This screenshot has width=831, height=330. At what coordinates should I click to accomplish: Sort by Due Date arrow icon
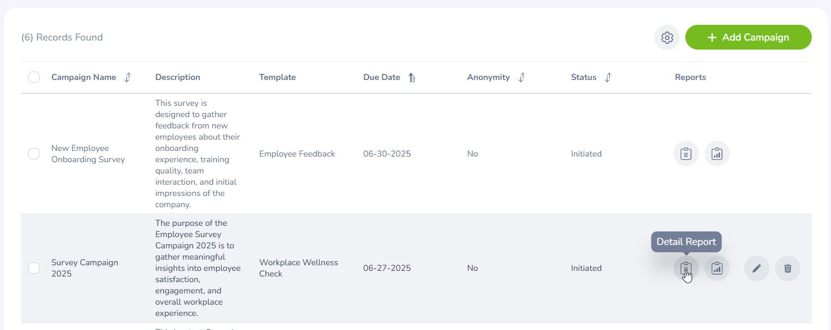pos(412,78)
